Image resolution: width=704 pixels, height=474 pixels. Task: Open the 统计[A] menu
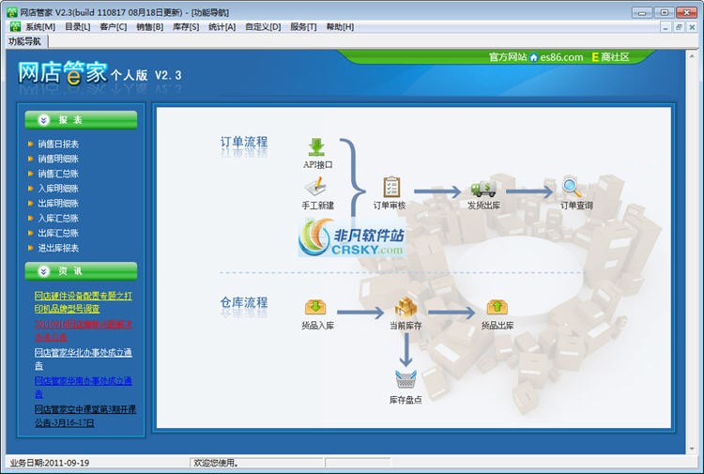tap(222, 27)
